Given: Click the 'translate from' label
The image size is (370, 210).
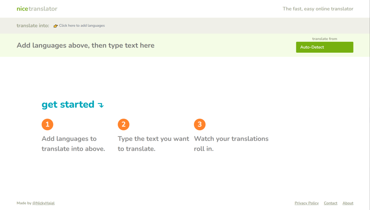Looking at the screenshot, I should pos(324,39).
